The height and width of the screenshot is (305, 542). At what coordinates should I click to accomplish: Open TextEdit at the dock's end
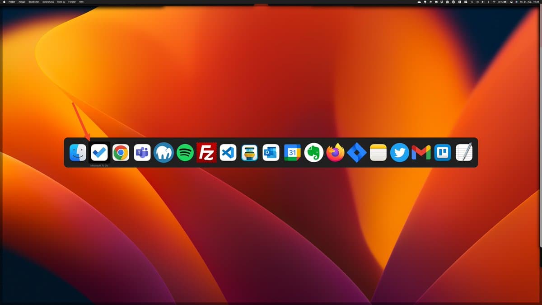(x=464, y=153)
